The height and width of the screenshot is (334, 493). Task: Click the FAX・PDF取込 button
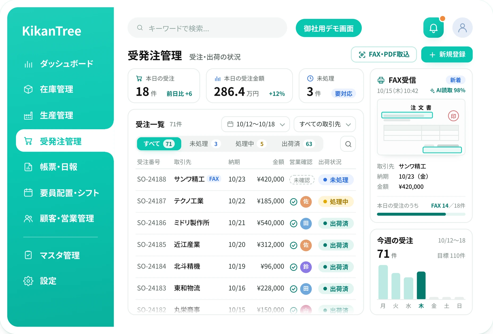384,55
